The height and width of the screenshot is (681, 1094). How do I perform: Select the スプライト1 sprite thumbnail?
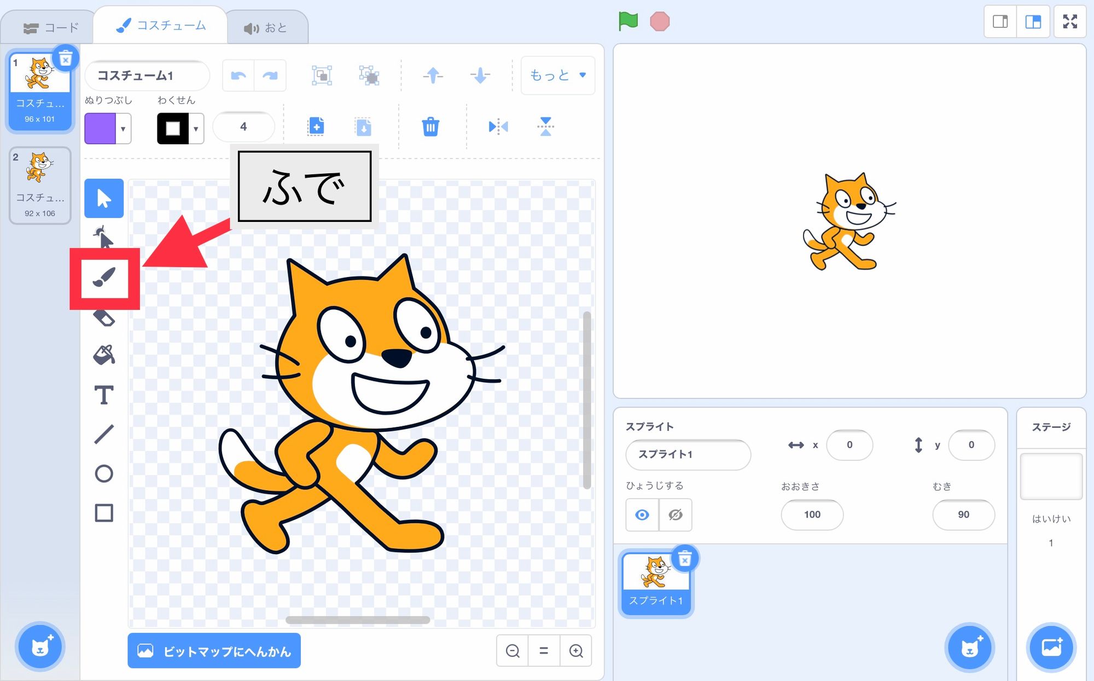click(656, 584)
